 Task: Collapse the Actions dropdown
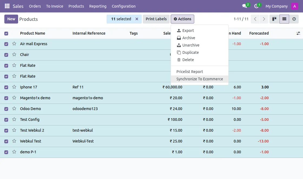(182, 19)
